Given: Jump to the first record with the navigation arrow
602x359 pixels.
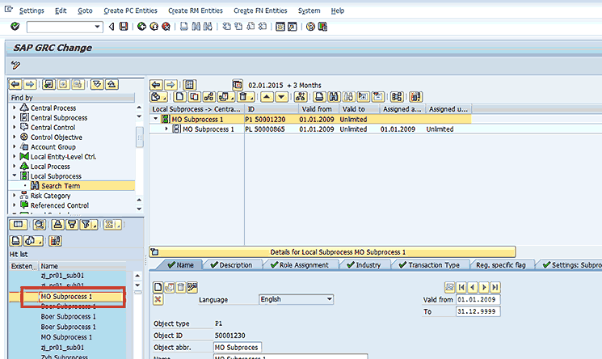Looking at the screenshot, I should [461, 287].
